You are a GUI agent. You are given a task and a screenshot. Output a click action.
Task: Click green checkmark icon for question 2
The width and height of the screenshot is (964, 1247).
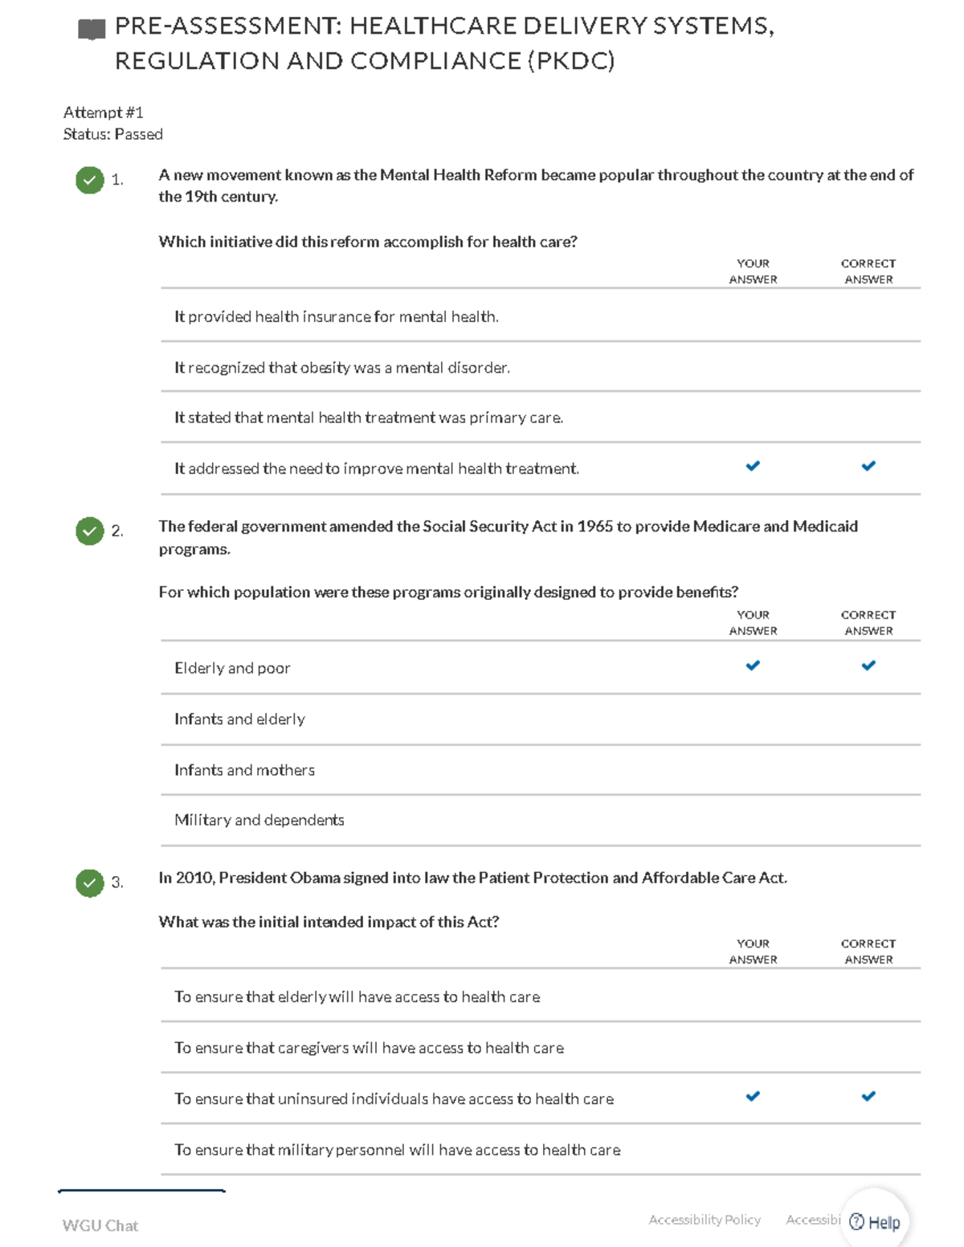90,531
